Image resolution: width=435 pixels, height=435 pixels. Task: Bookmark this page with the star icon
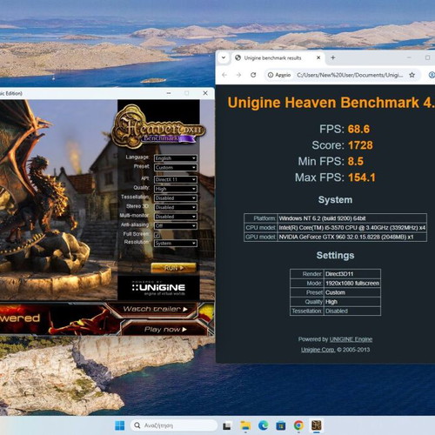pyautogui.click(x=412, y=75)
